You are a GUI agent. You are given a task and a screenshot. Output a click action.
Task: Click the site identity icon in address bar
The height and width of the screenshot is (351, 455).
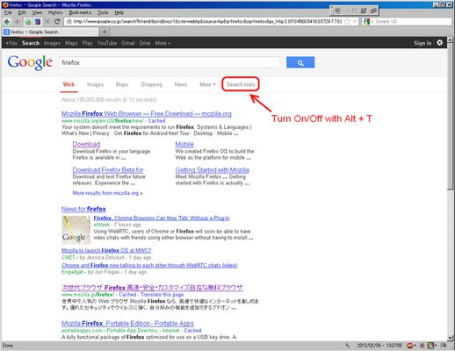[x=69, y=22]
